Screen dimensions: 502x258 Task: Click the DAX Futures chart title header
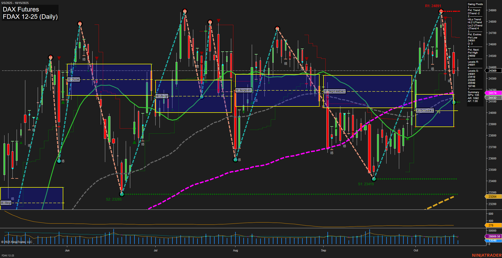tap(21, 9)
